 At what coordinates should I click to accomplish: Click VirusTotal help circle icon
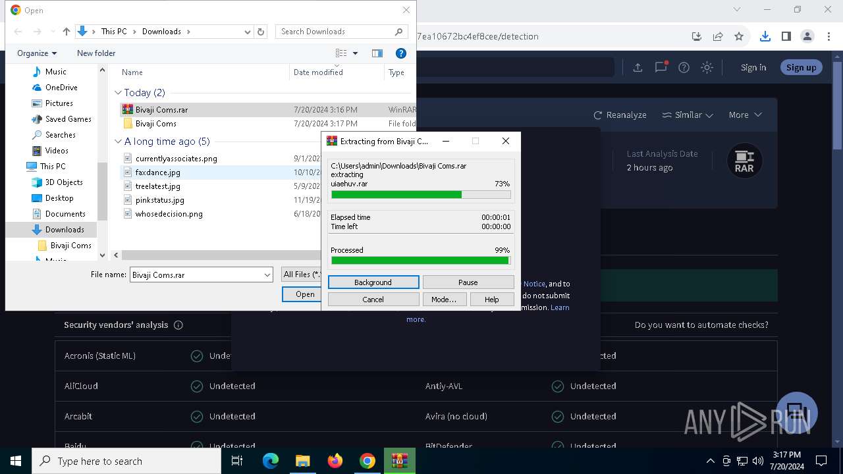[x=684, y=67]
